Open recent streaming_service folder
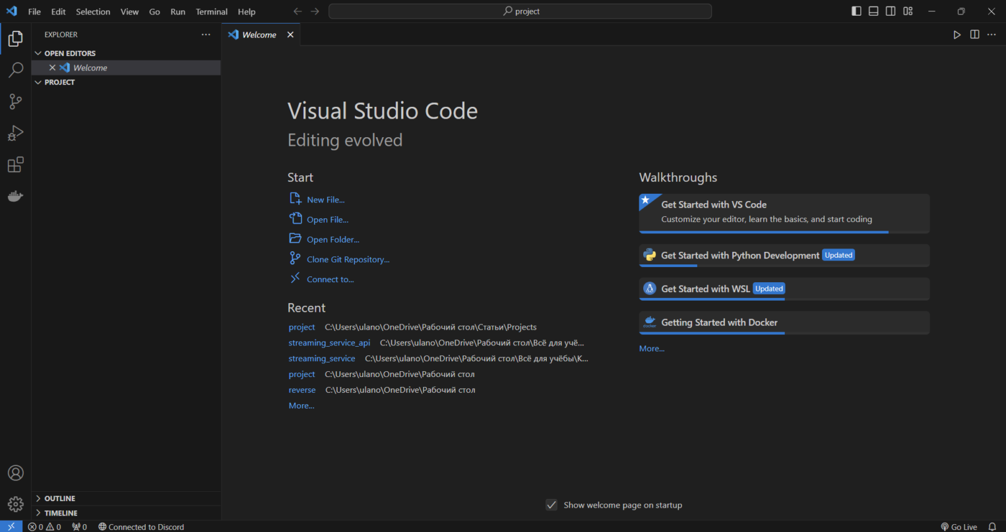The image size is (1006, 532). pyautogui.click(x=322, y=359)
